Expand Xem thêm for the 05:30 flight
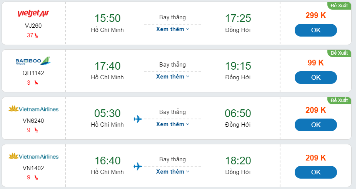 173,124
